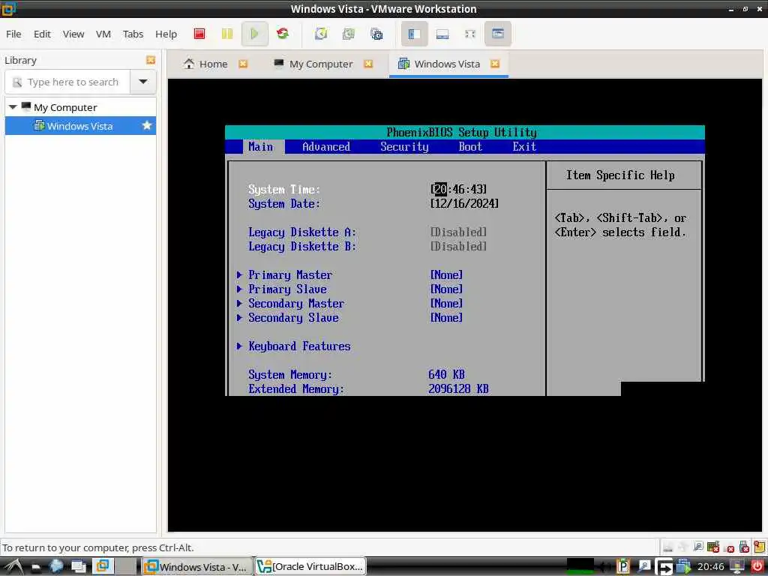
Task: Click the yellow message log note icon
Action: [760, 546]
